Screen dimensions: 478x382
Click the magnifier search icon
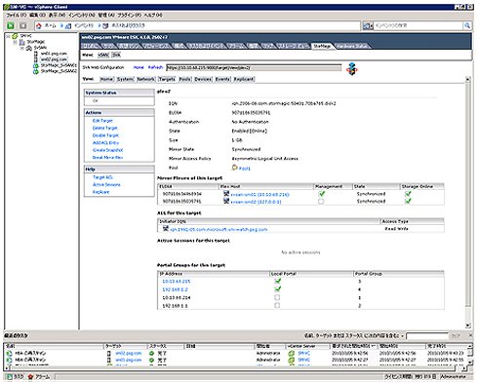click(x=467, y=25)
